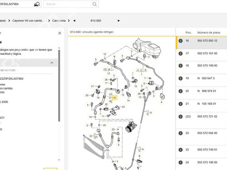Viewport: 227px width, 170px height.
Task: Click the left panel vertical scrollbar
Action: pyautogui.click(x=59, y=86)
